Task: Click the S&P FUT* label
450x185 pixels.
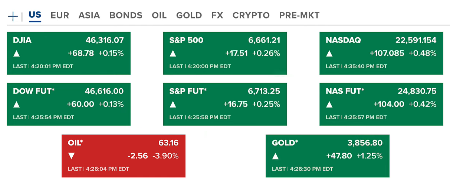Action: 188,91
